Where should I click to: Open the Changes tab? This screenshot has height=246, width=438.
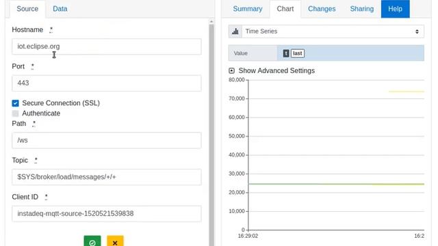(322, 9)
